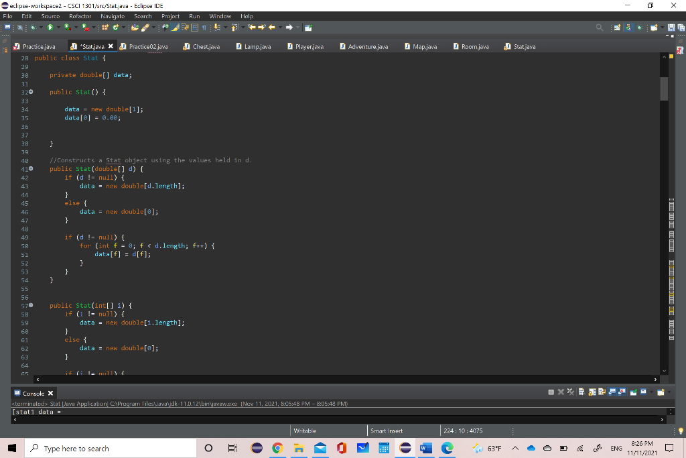Click Next Annotation down-arrow icon
This screenshot has width=686, height=458.
pyautogui.click(x=216, y=27)
